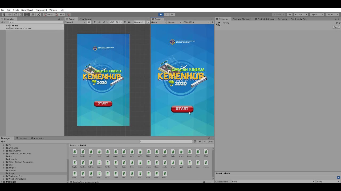Expand the TextMesh Pro folder
Image resolution: width=341 pixels, height=191 pixels.
pyautogui.click(x=4, y=176)
